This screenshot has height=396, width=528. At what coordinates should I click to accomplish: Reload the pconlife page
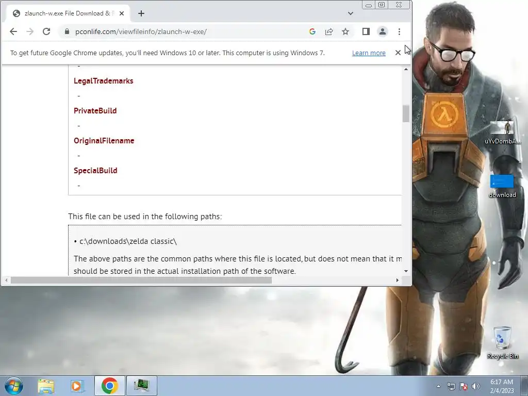tap(46, 31)
